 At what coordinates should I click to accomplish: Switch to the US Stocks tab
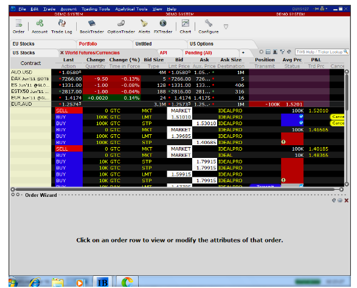coord(34,52)
